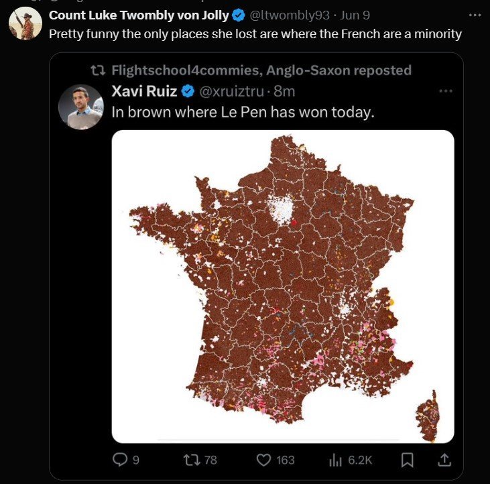This screenshot has height=484, width=490.
Task: Click the repost arrows icon showing 78
Action: [192, 460]
